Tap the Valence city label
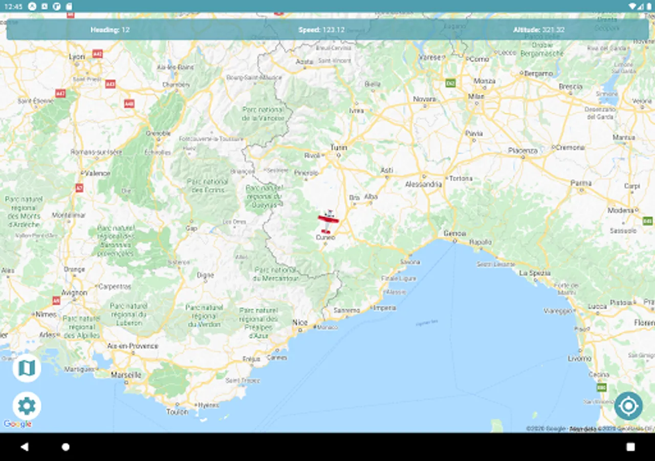The width and height of the screenshot is (655, 461). click(97, 173)
